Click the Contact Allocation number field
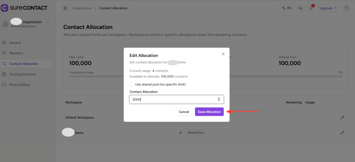Screen dimensions: 355x162 (x=173, y=100)
